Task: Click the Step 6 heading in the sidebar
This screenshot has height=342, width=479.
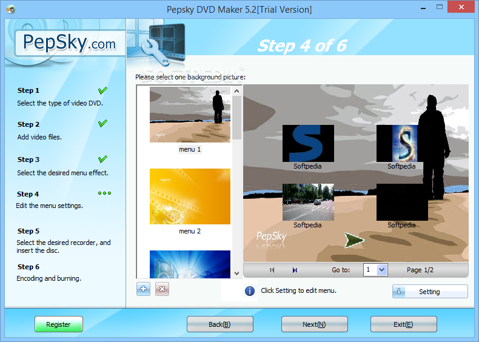Action: (28, 267)
